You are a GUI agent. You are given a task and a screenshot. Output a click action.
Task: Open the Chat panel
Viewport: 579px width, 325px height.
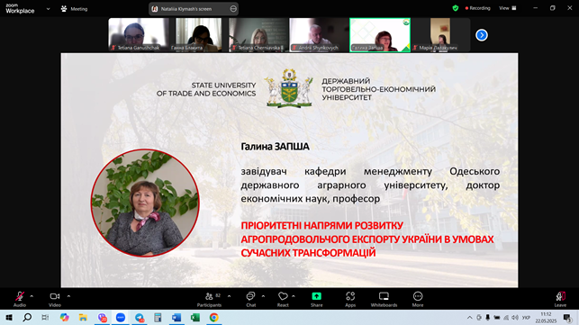click(x=250, y=299)
